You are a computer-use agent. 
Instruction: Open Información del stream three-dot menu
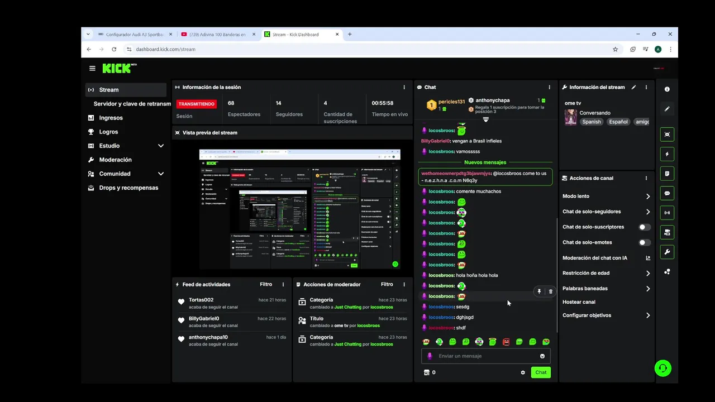(646, 87)
